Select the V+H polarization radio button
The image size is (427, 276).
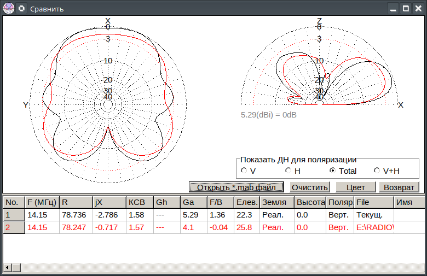(x=377, y=171)
